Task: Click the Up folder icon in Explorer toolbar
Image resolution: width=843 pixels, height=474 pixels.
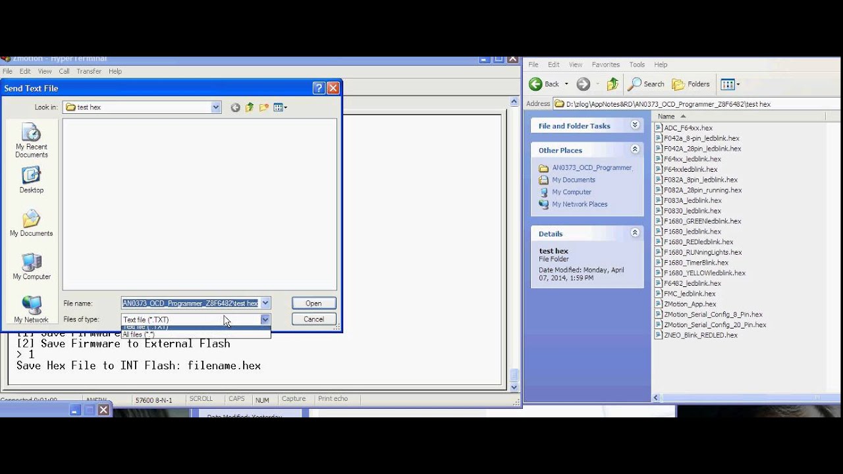Action: tap(612, 84)
